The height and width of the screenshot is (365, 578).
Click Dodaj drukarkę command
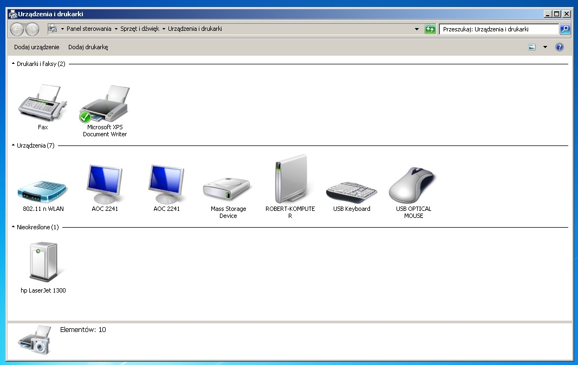[88, 47]
